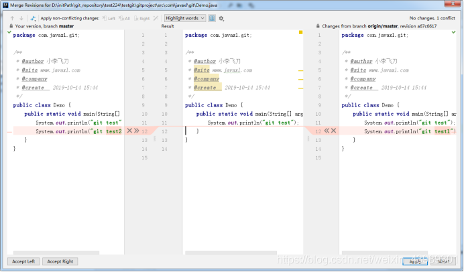Go to next difference arrow
This screenshot has height=272, width=464.
[x=21, y=18]
